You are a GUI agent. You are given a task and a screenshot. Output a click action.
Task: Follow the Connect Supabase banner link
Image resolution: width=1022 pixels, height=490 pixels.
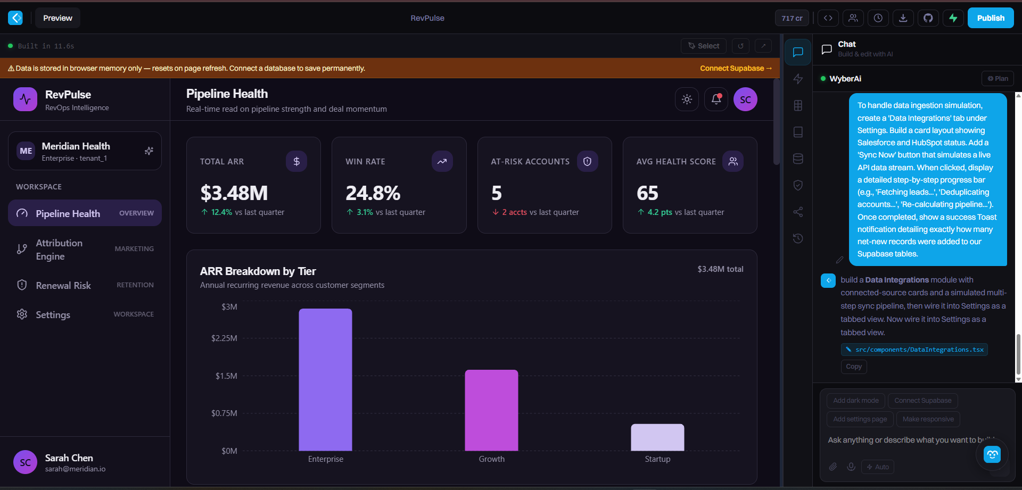736,69
